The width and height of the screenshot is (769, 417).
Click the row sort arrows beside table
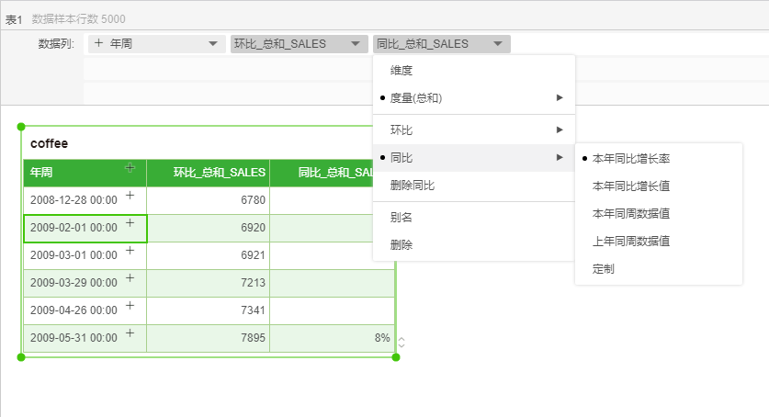(x=401, y=343)
